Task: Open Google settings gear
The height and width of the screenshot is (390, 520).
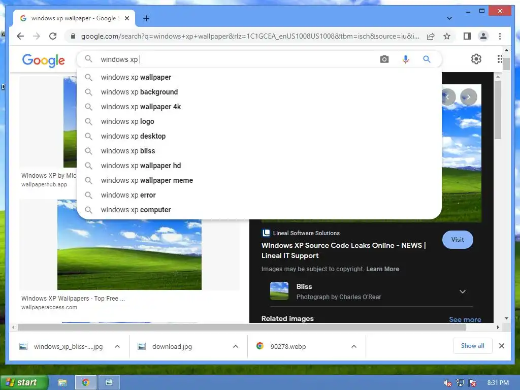Action: [476, 59]
